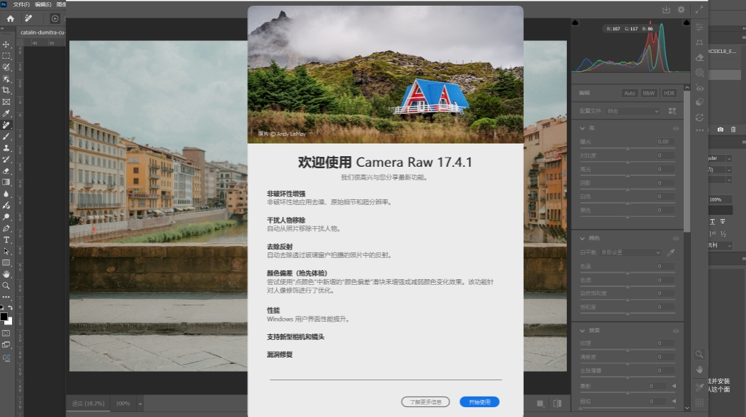Select the Pen tool

tap(6, 228)
